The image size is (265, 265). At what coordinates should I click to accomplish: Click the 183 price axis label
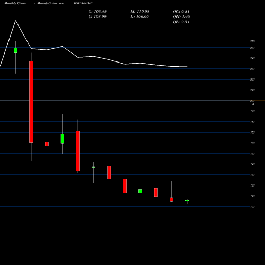coord(252,122)
